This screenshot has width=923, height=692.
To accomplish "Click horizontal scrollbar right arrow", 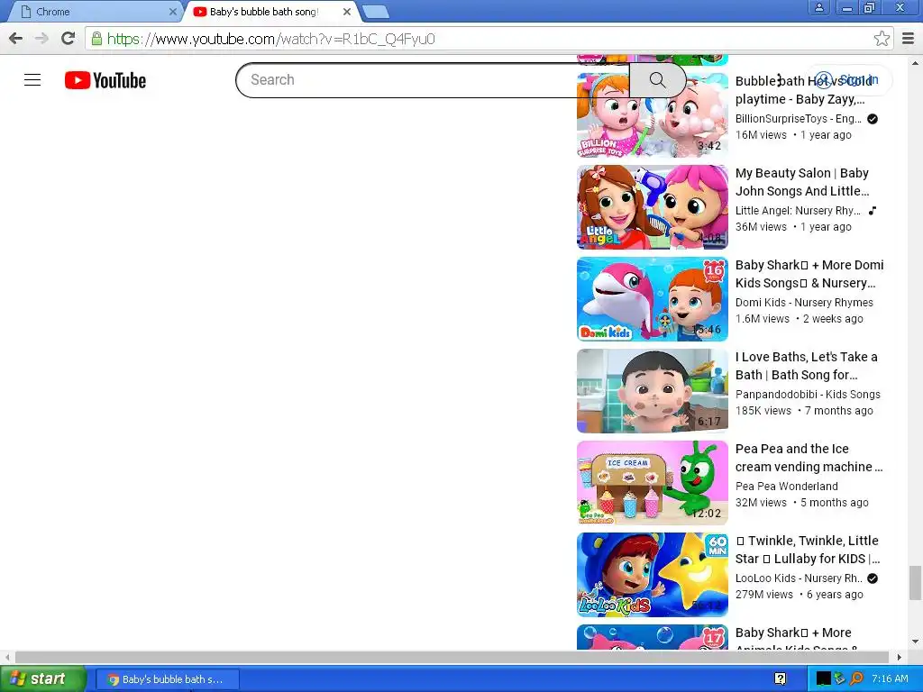I will [900, 657].
